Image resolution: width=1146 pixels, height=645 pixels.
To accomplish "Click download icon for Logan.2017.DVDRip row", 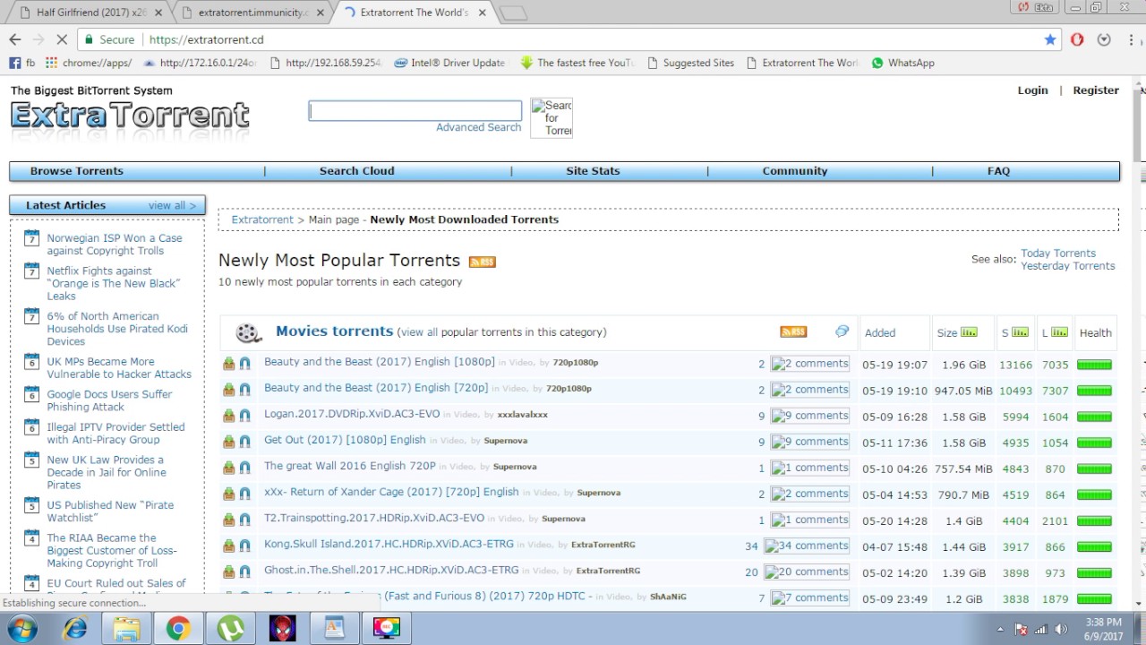I will point(229,416).
